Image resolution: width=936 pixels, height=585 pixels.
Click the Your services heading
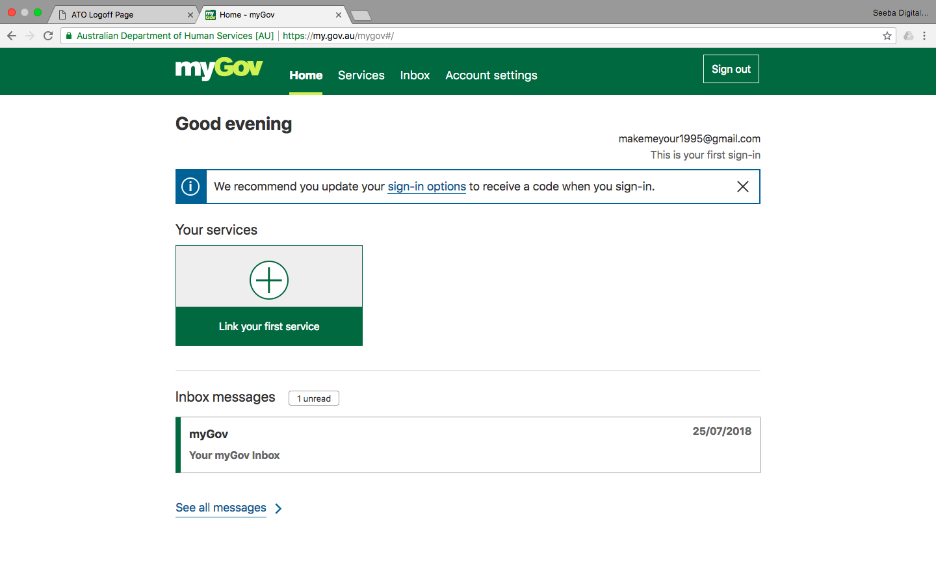point(216,230)
